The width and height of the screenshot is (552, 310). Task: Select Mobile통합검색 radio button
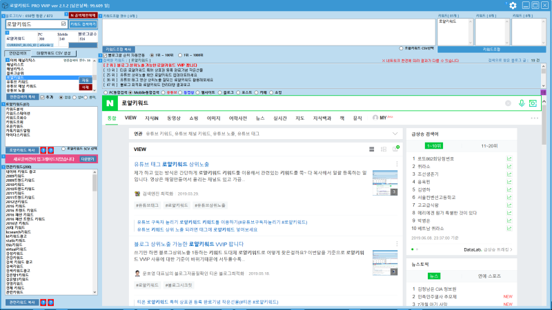click(x=130, y=92)
